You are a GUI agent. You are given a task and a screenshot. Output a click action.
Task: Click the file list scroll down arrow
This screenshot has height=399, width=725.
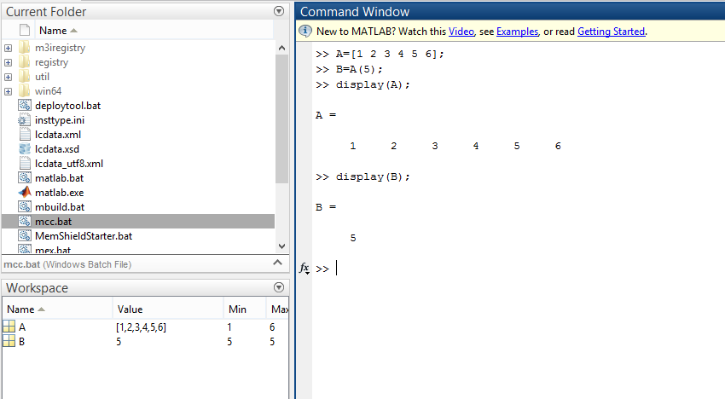point(282,246)
